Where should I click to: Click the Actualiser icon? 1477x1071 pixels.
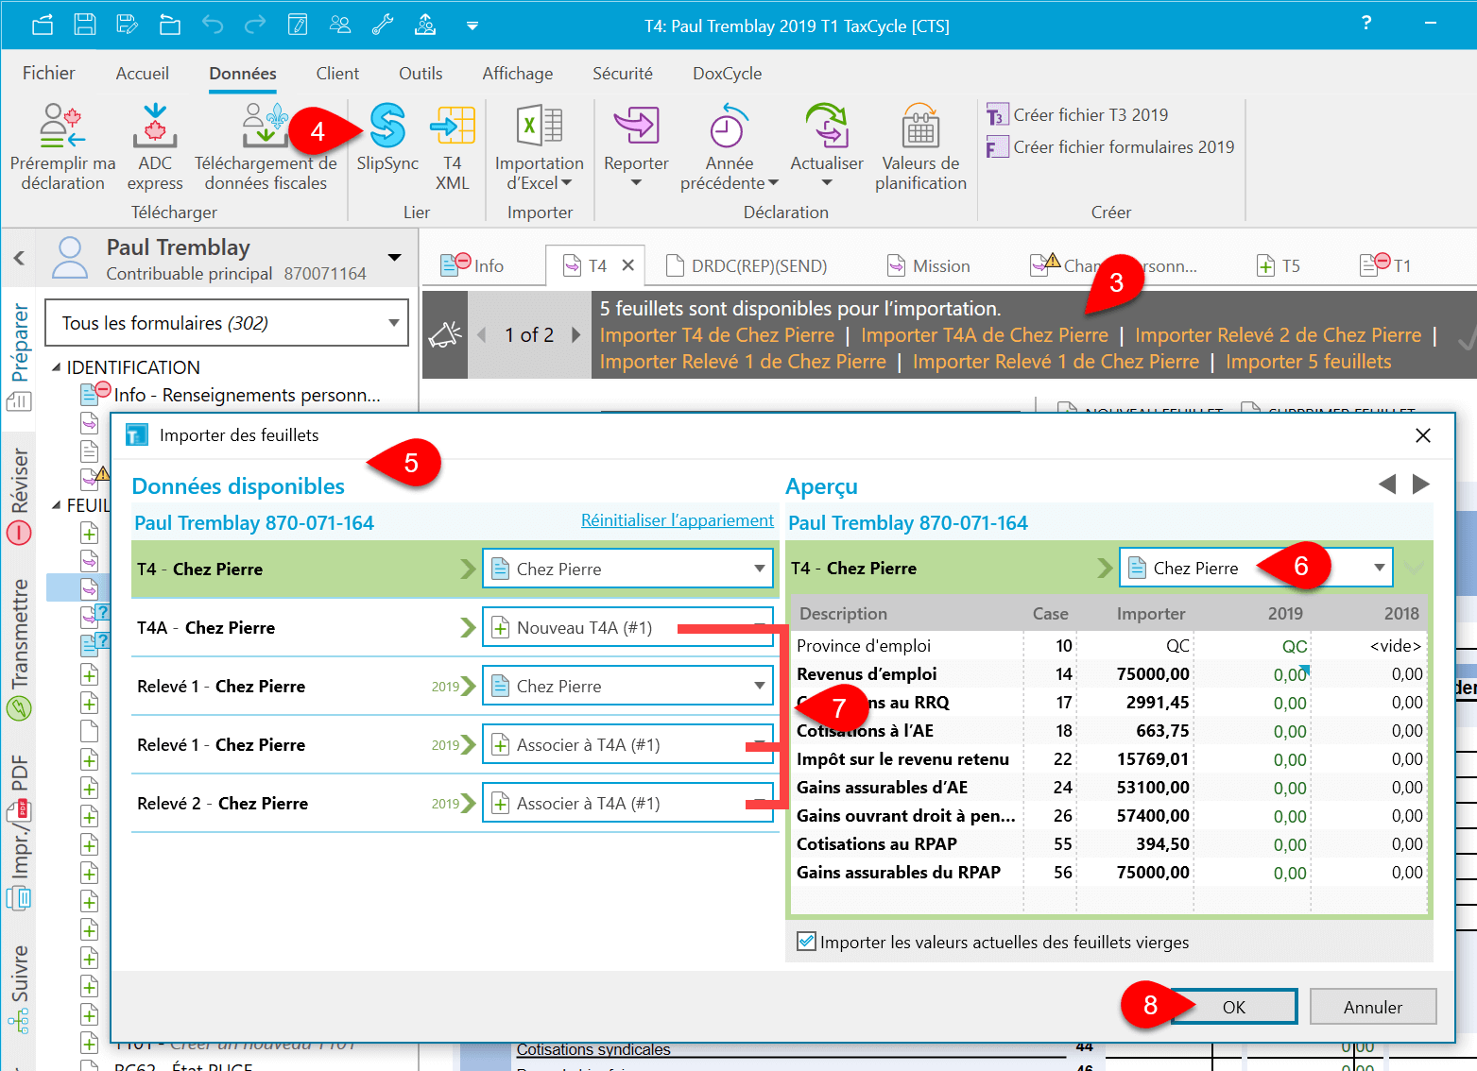pos(826,127)
